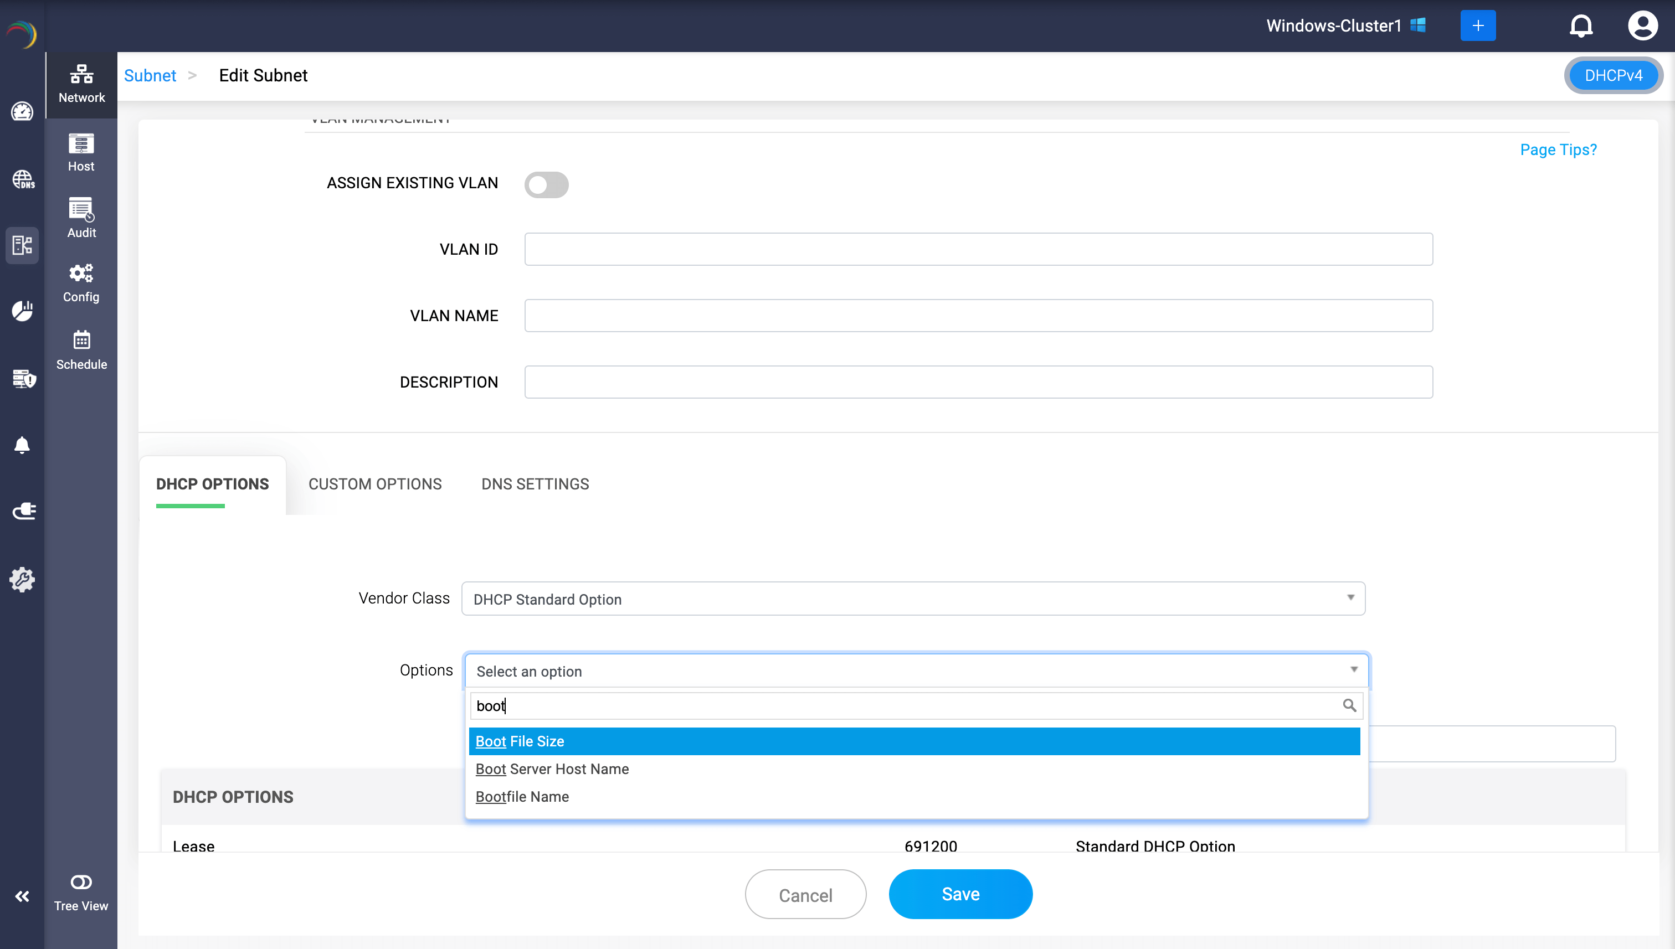Choose Boot Server Host Name option
Image resolution: width=1675 pixels, height=949 pixels.
[x=552, y=769]
